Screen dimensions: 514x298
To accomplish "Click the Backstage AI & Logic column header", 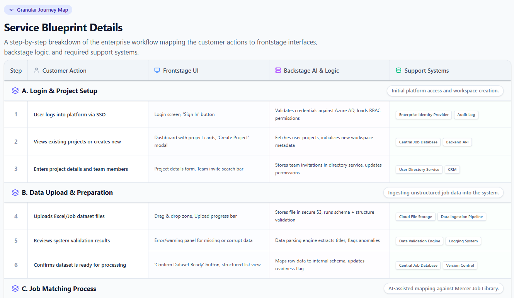I will [329, 70].
